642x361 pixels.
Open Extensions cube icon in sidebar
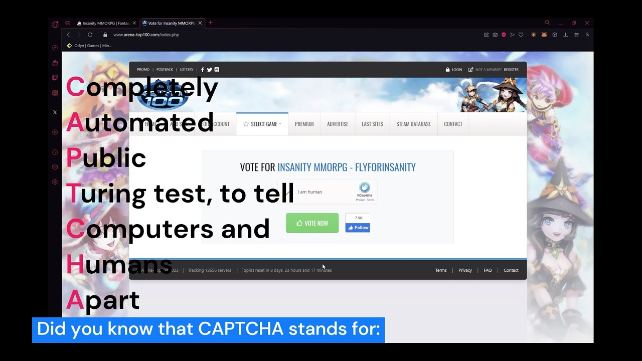click(55, 167)
